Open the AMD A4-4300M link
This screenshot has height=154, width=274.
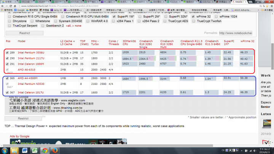tap(28, 78)
